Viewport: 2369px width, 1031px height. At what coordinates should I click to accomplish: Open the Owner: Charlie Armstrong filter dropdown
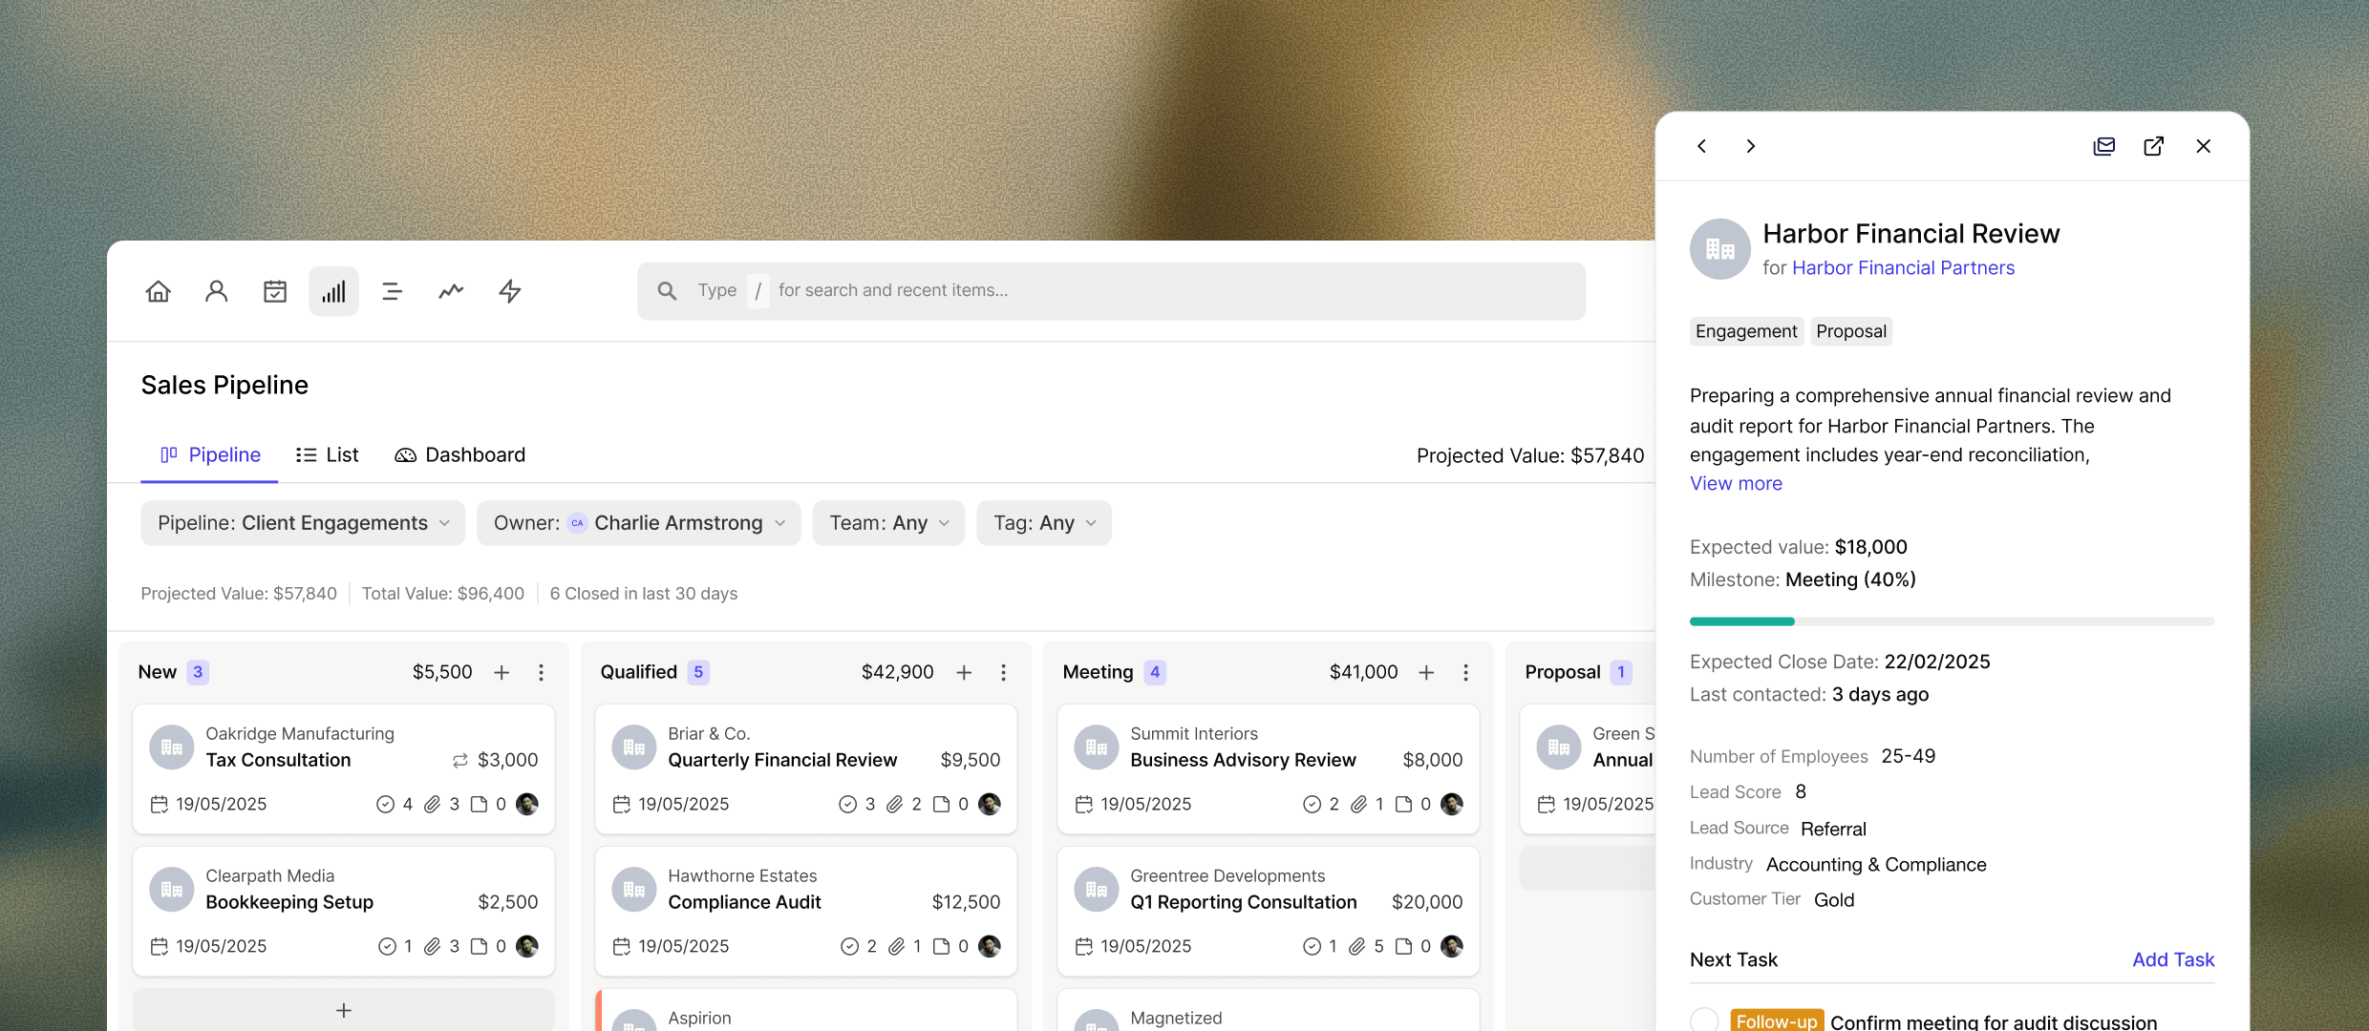coord(639,522)
